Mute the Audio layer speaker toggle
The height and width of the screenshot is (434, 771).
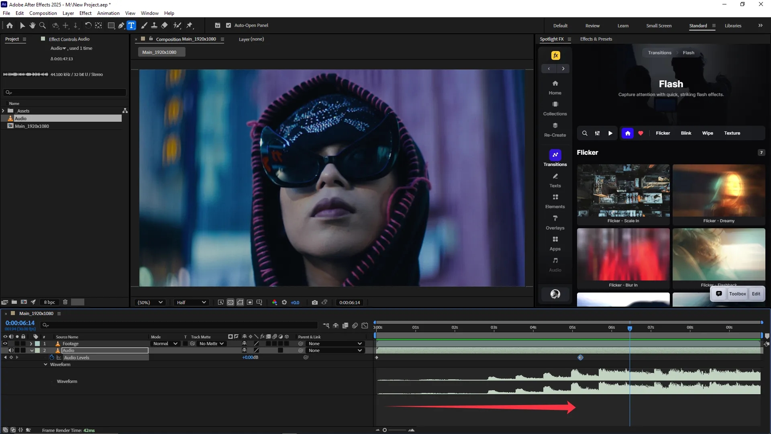click(x=11, y=350)
